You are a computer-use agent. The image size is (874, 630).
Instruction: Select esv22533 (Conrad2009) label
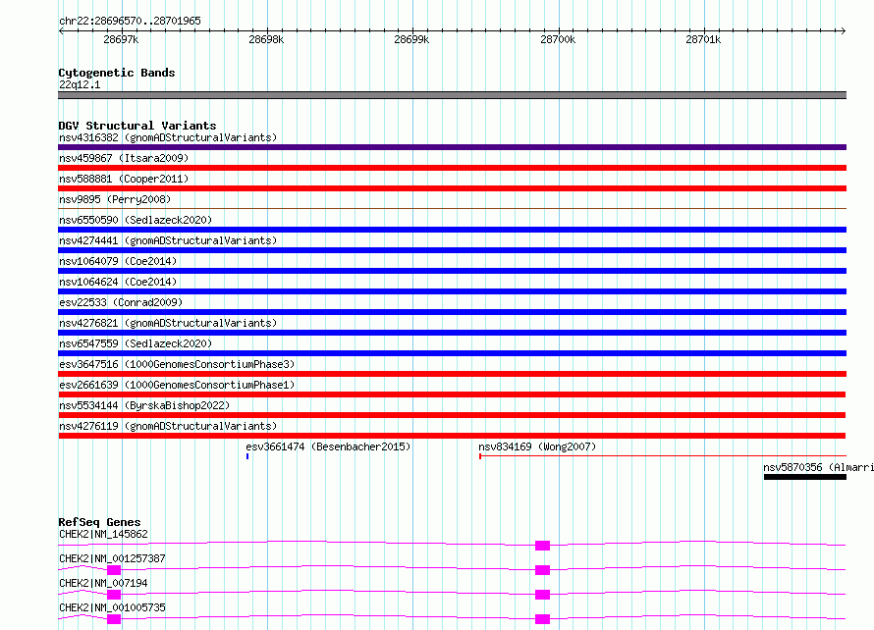[121, 302]
